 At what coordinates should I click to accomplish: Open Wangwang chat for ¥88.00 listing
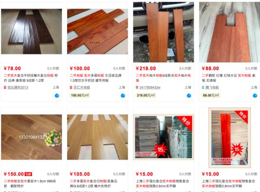255,95
